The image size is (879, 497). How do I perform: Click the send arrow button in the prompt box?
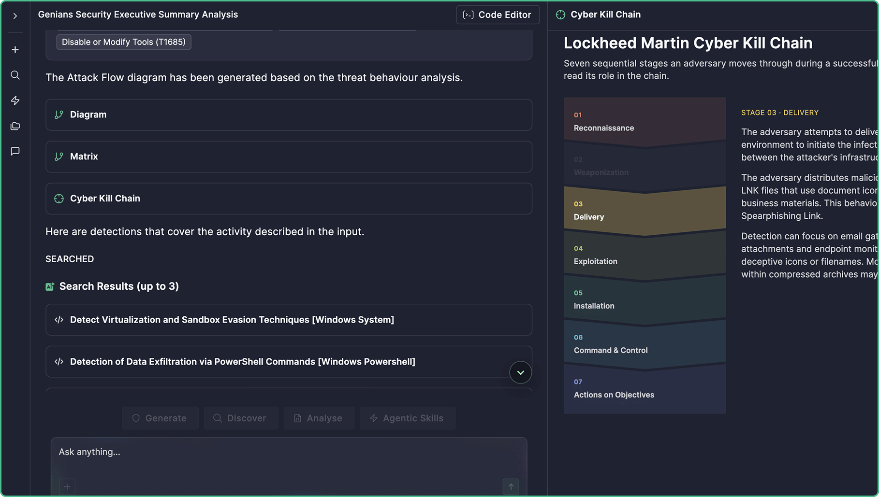point(511,486)
